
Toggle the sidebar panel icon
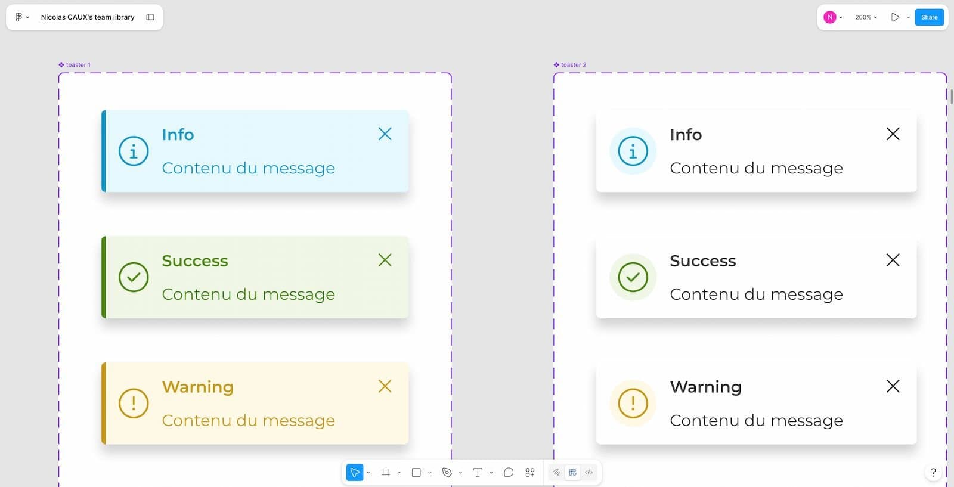(x=150, y=17)
